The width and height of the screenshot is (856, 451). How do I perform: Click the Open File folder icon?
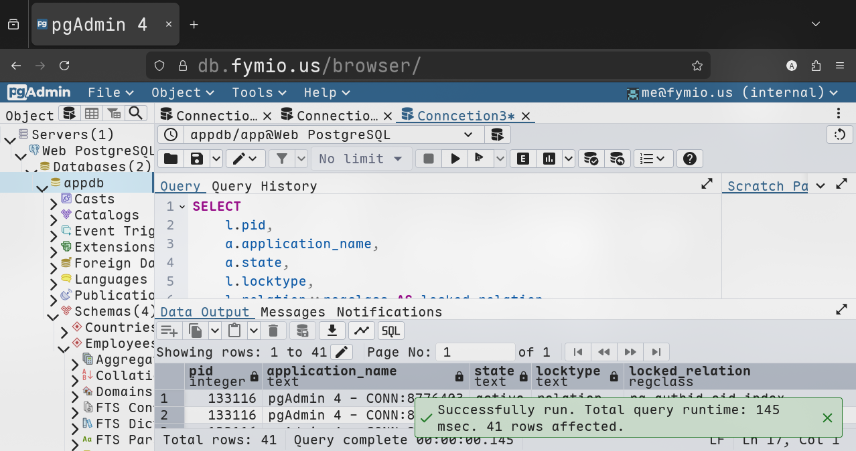coord(171,159)
